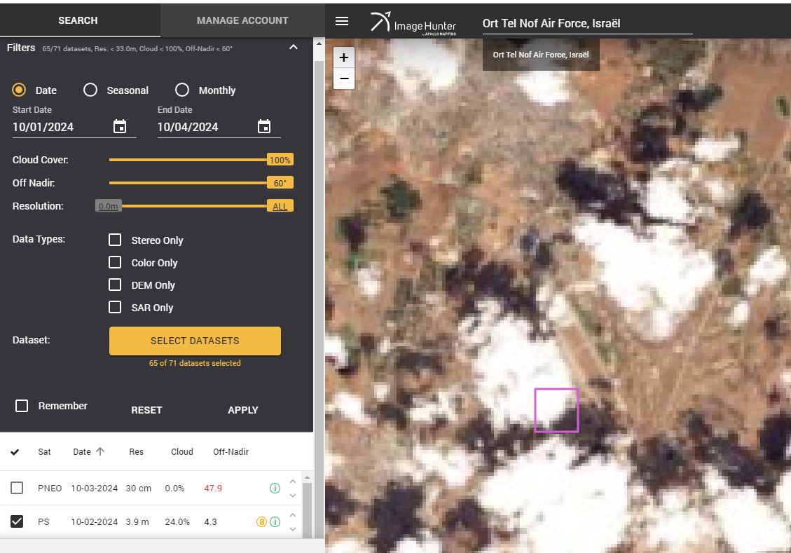Click the PNEO date 10-03-2024
The width and height of the screenshot is (791, 553).
pos(95,488)
